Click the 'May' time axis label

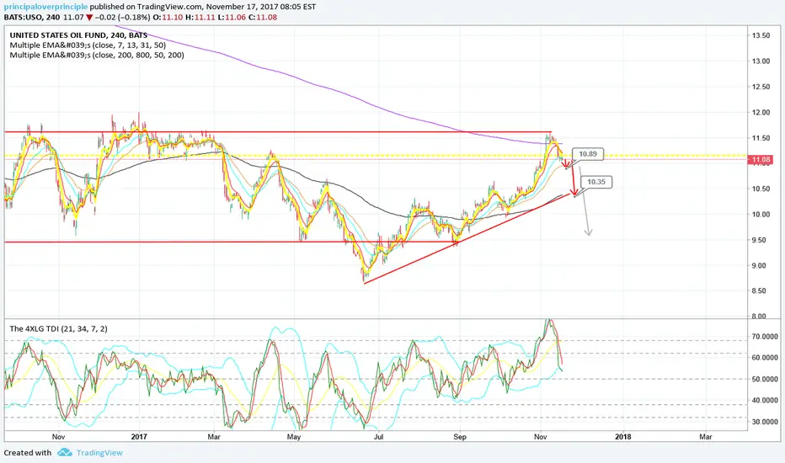294,436
